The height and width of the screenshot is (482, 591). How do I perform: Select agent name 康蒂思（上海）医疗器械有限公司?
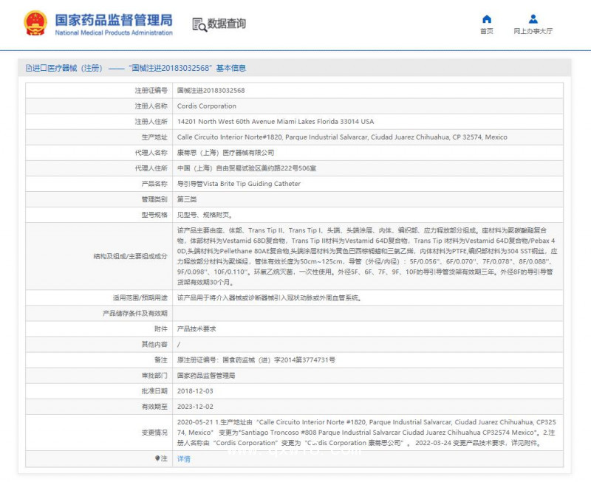pos(226,153)
